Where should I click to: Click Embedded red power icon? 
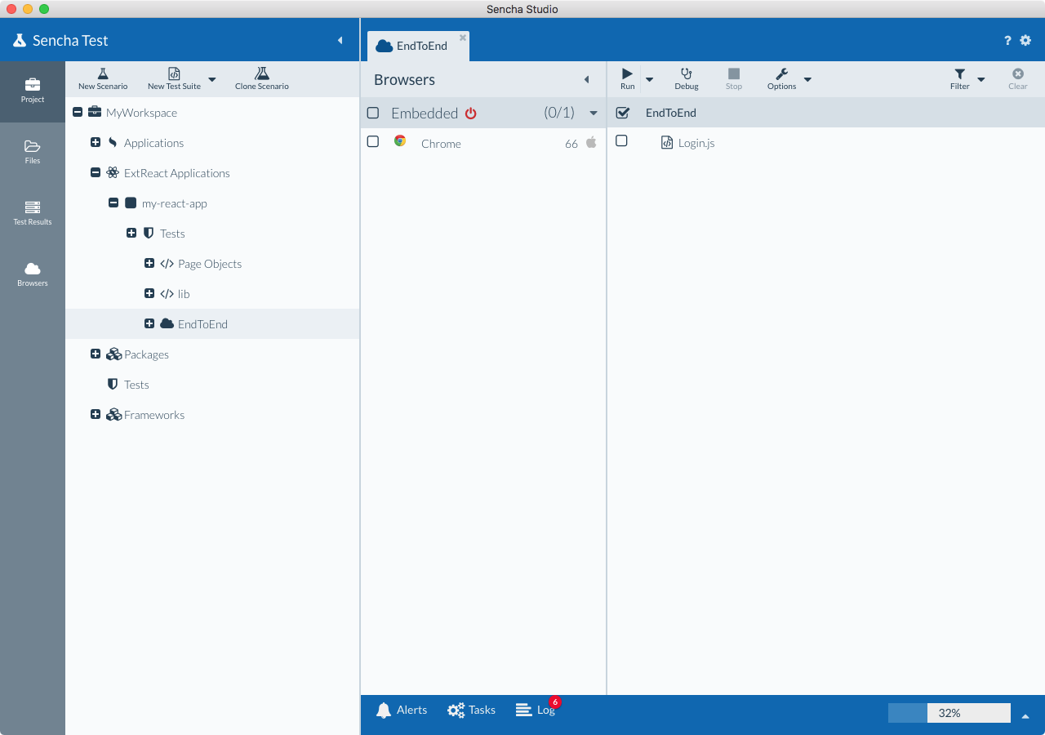[471, 114]
